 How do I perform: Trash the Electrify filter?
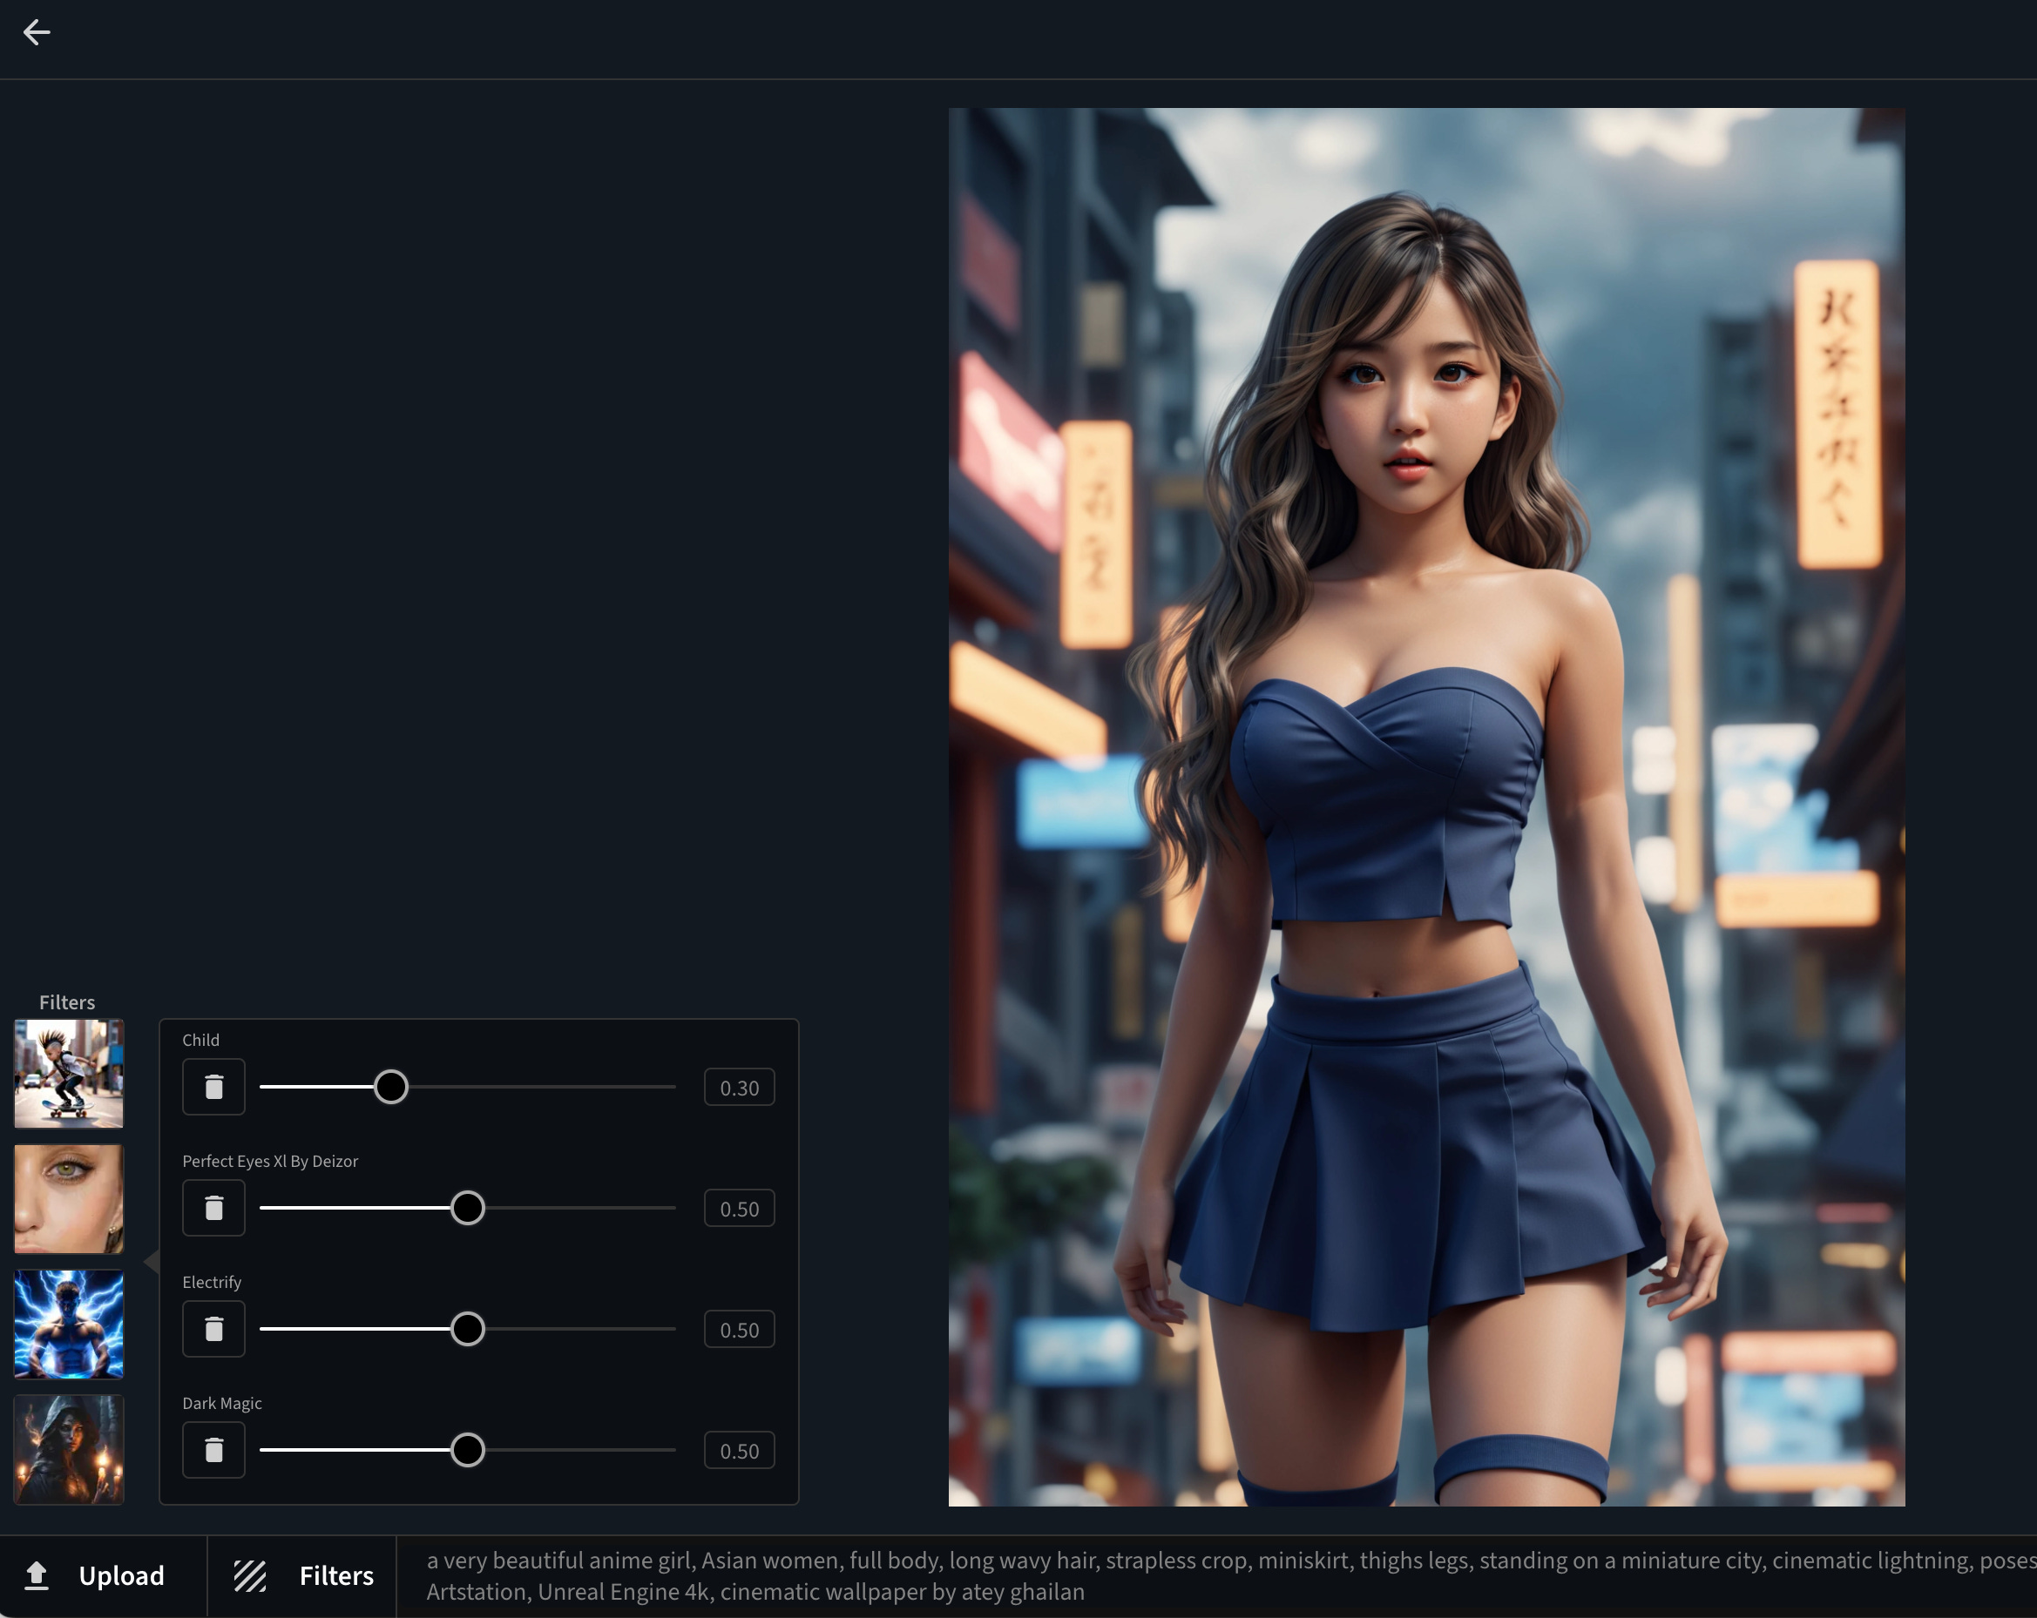[213, 1329]
